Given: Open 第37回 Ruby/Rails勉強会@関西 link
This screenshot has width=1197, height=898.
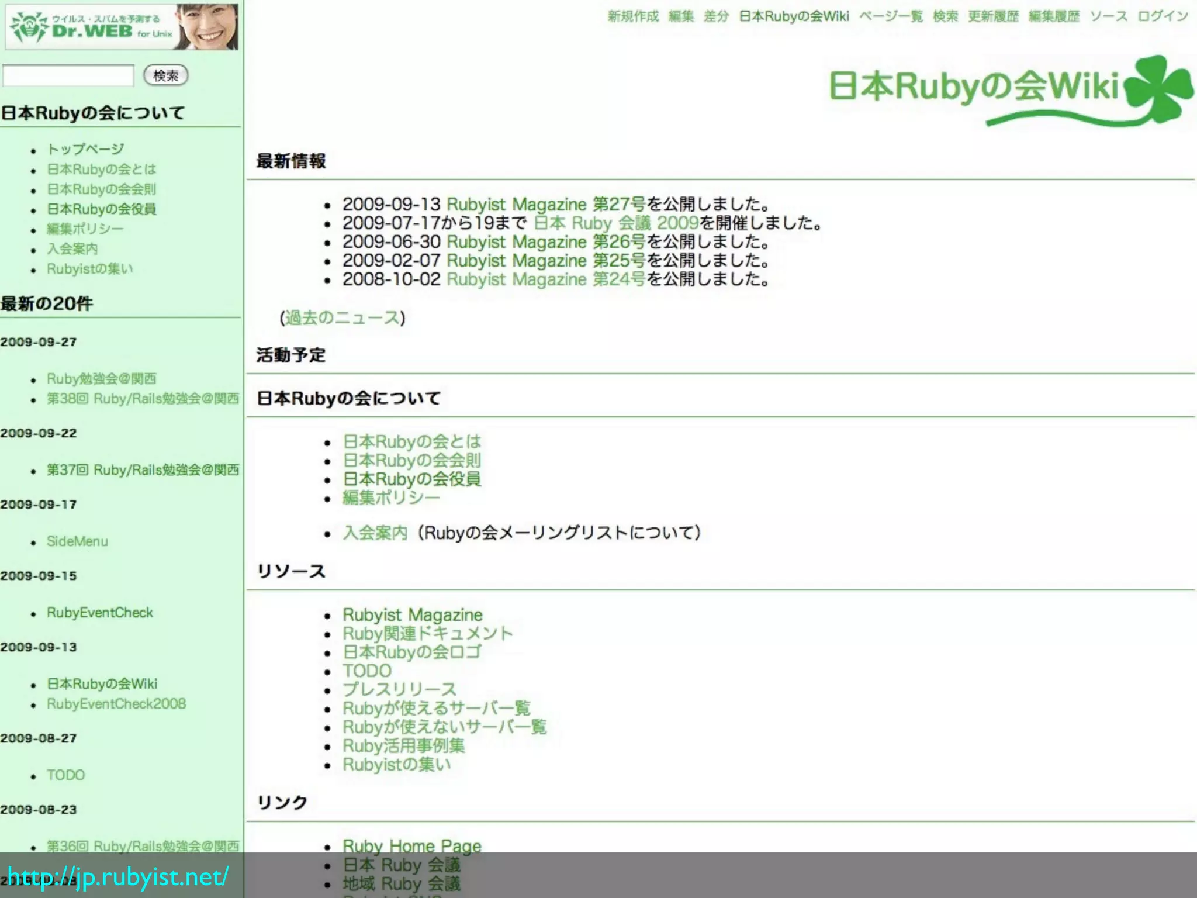Looking at the screenshot, I should pos(143,469).
